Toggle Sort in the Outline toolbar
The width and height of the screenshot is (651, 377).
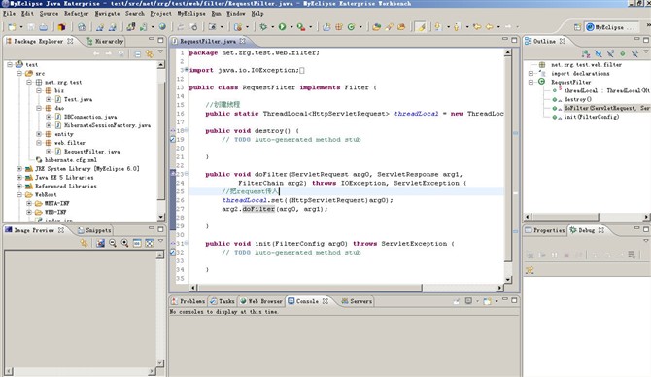click(x=586, y=54)
